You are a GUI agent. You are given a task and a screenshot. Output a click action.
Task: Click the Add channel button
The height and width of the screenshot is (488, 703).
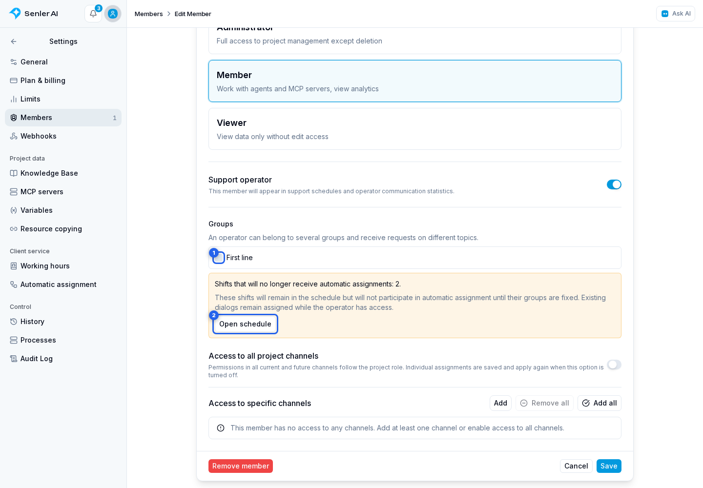[x=500, y=403]
